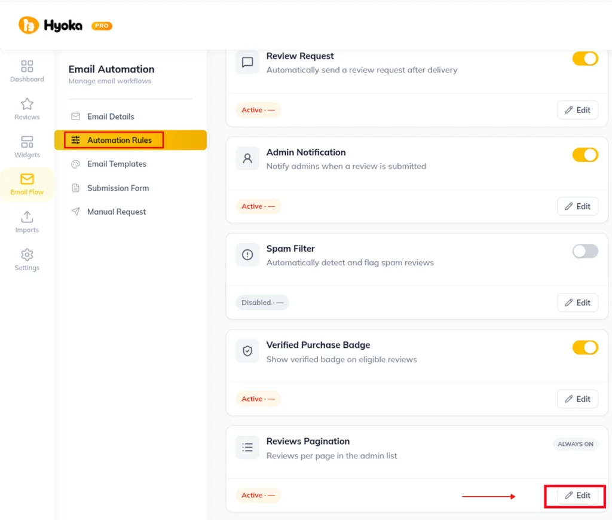This screenshot has height=520, width=612.
Task: Click the Manual Request paper plane icon
Action: (x=76, y=212)
